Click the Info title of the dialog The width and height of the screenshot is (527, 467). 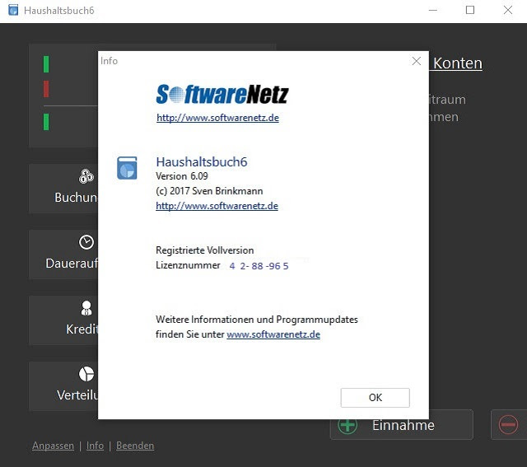[x=109, y=61]
